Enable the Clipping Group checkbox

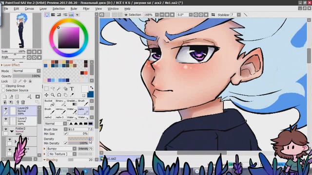pos(3,86)
